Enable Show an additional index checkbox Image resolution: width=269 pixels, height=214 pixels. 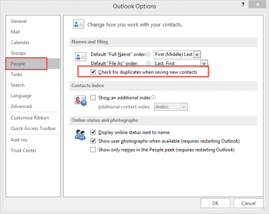(93, 98)
